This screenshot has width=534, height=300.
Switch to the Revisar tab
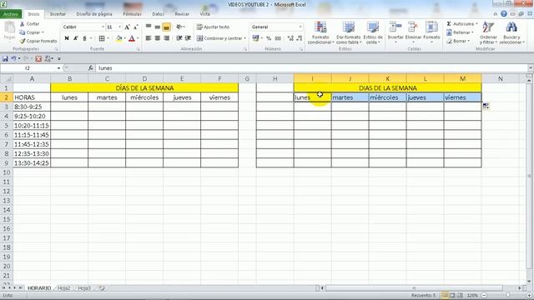182,14
